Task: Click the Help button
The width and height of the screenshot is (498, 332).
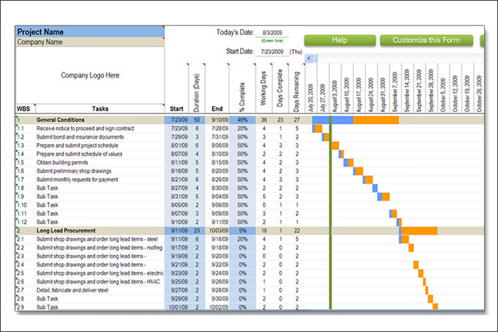Action: click(340, 40)
